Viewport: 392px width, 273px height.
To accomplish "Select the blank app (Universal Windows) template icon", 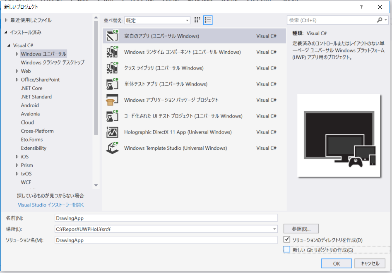I will [x=112, y=36].
